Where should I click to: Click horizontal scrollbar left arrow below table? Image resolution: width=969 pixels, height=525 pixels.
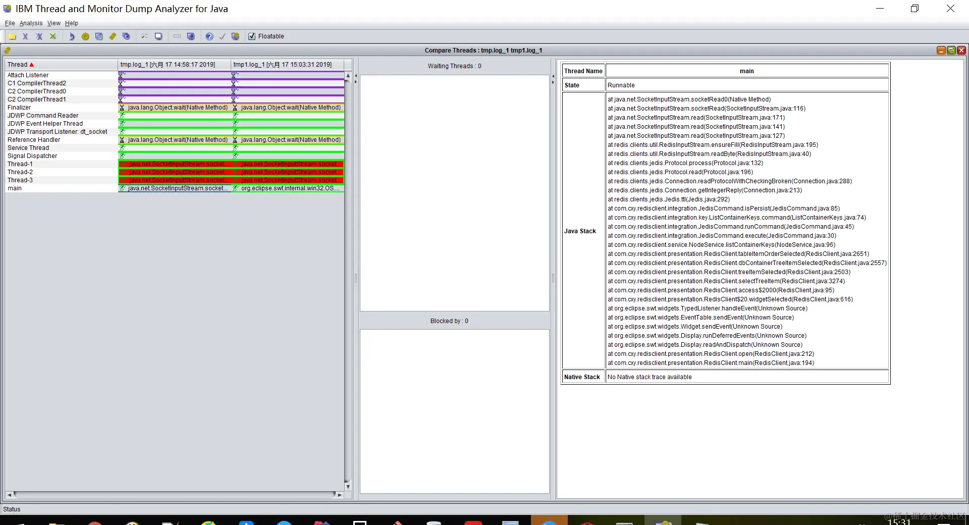point(9,495)
